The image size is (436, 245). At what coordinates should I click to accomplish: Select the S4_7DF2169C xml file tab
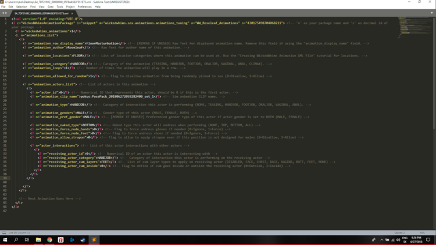pos(41,13)
